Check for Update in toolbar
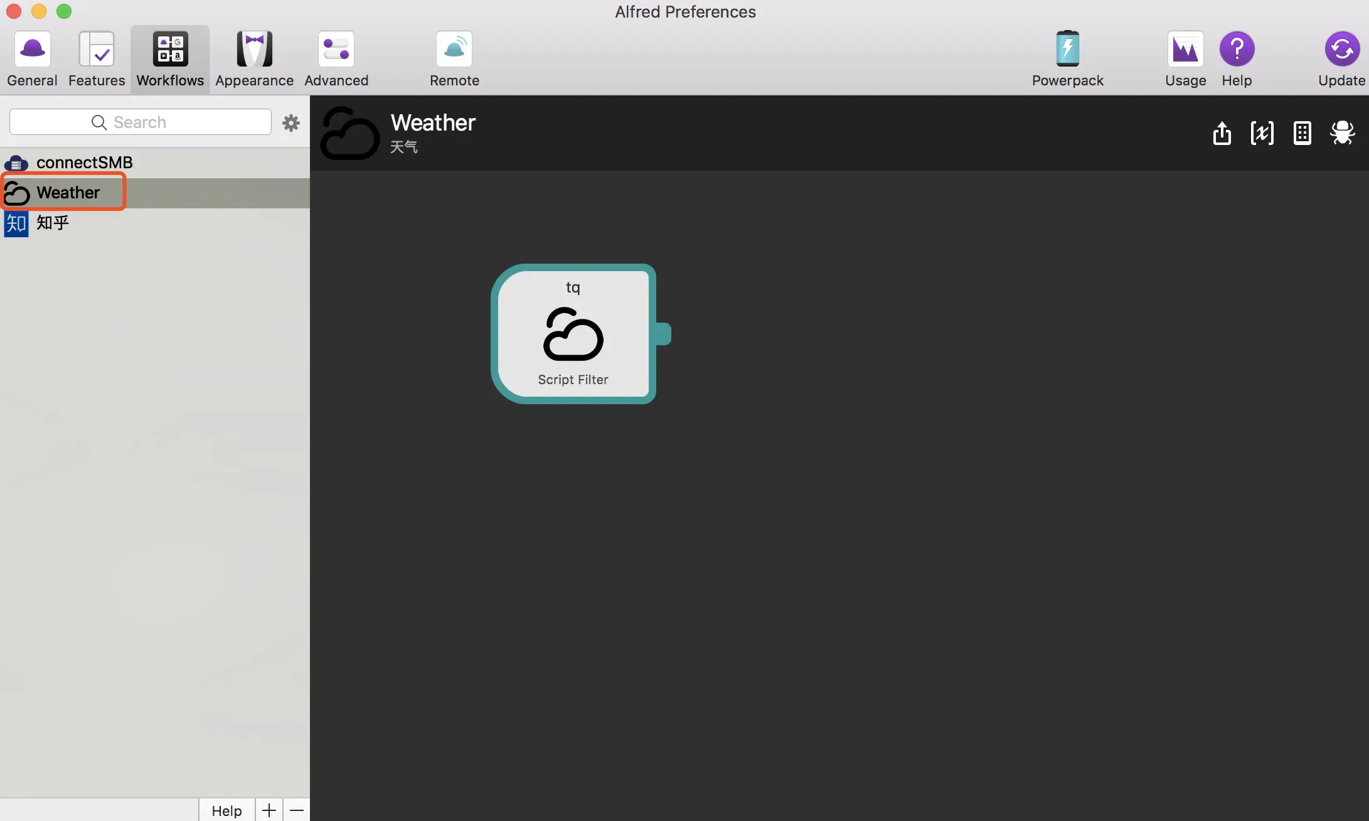The width and height of the screenshot is (1369, 821). click(1341, 59)
